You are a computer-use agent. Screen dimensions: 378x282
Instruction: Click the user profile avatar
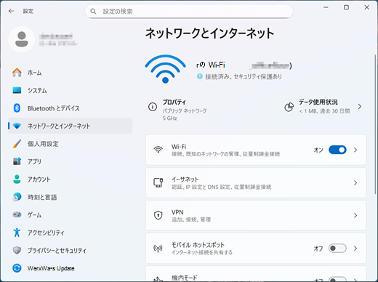tap(22, 39)
